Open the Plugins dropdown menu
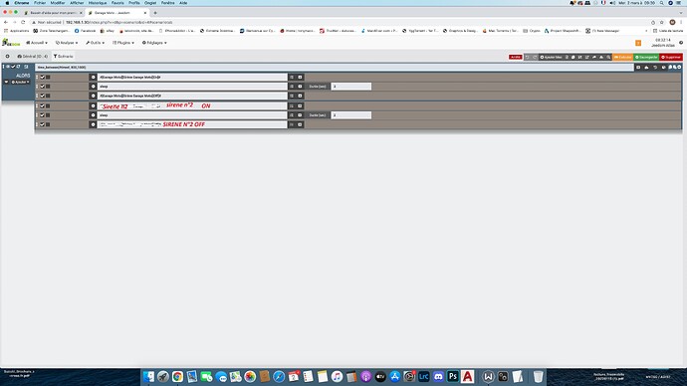Viewport: 687px width, 386px height. pos(123,43)
